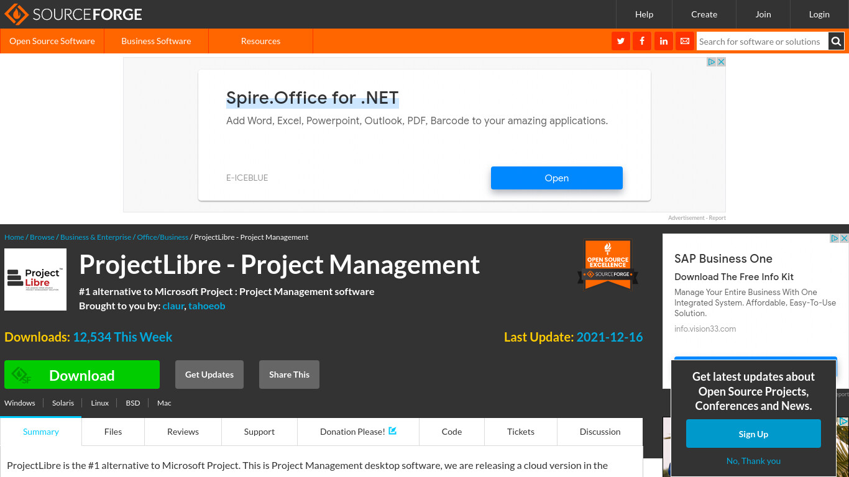Share on Twitter icon
The width and height of the screenshot is (849, 477).
620,42
